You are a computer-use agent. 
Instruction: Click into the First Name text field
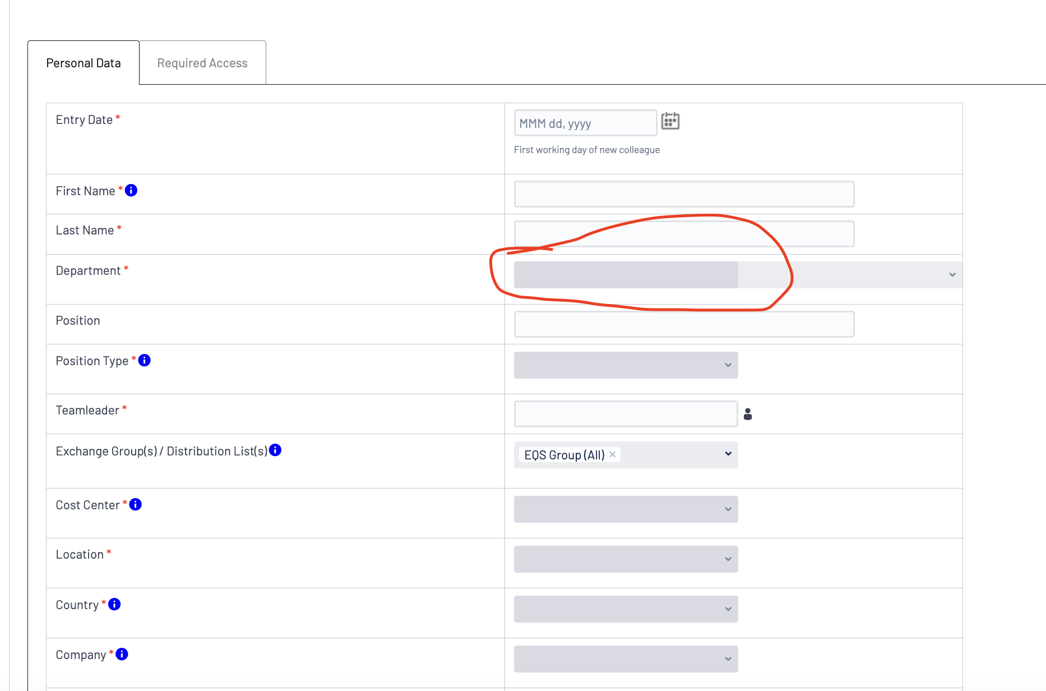pos(684,194)
